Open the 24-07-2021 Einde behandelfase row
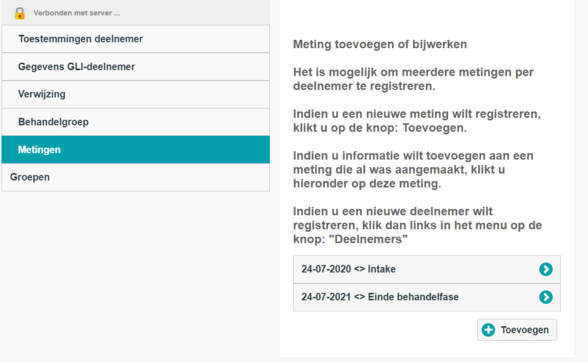This screenshot has width=588, height=363. (402, 297)
